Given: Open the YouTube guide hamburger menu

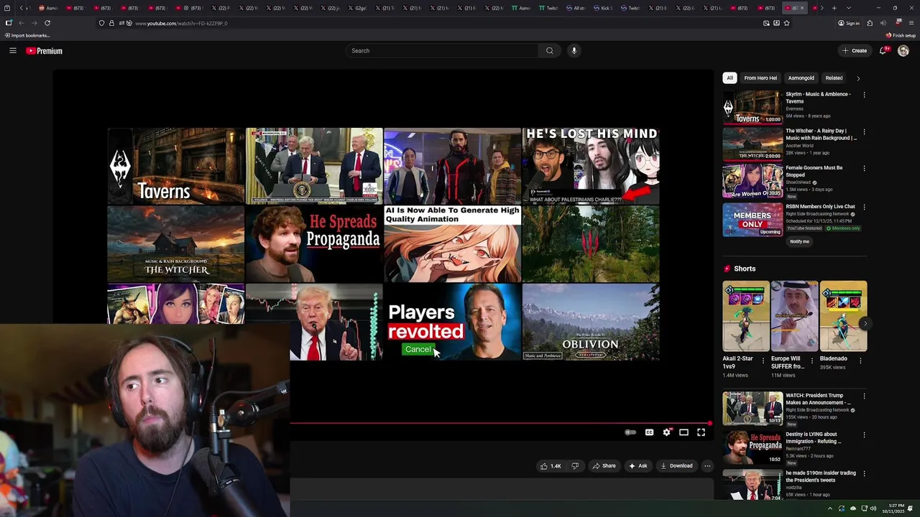Looking at the screenshot, I should click(12, 50).
